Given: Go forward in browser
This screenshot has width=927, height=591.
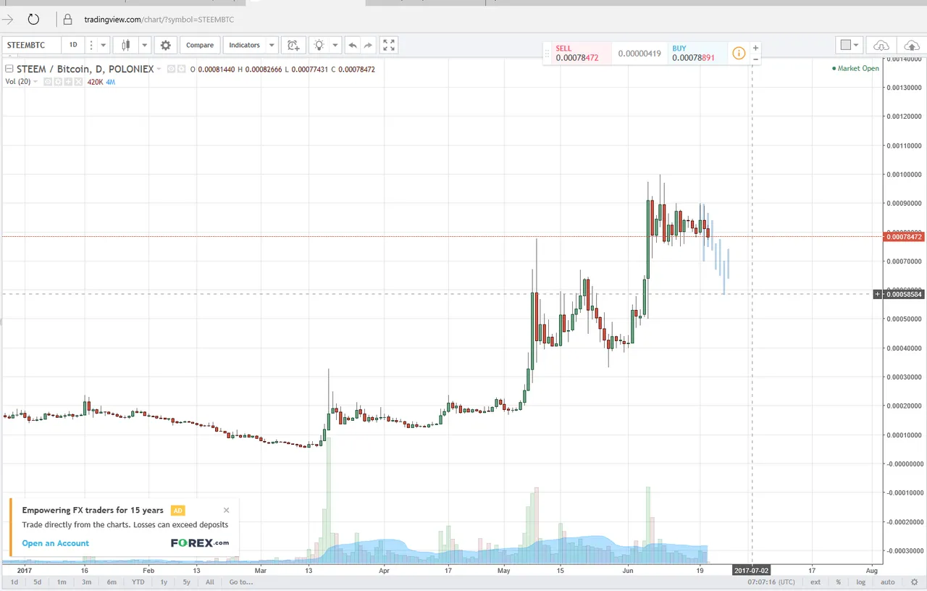Looking at the screenshot, I should (8, 19).
